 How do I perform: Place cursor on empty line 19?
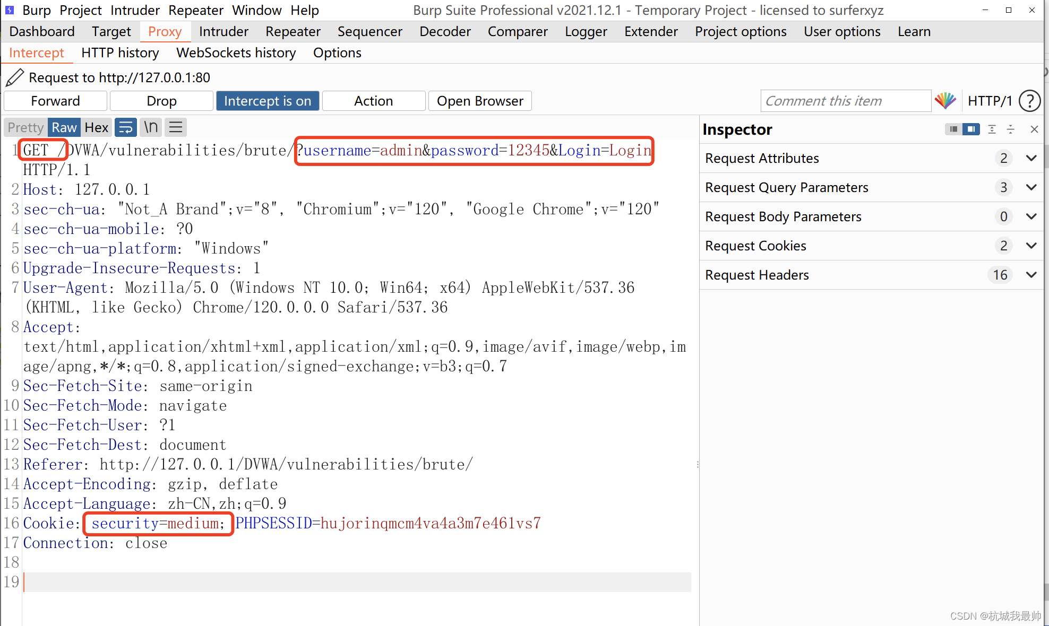point(357,582)
